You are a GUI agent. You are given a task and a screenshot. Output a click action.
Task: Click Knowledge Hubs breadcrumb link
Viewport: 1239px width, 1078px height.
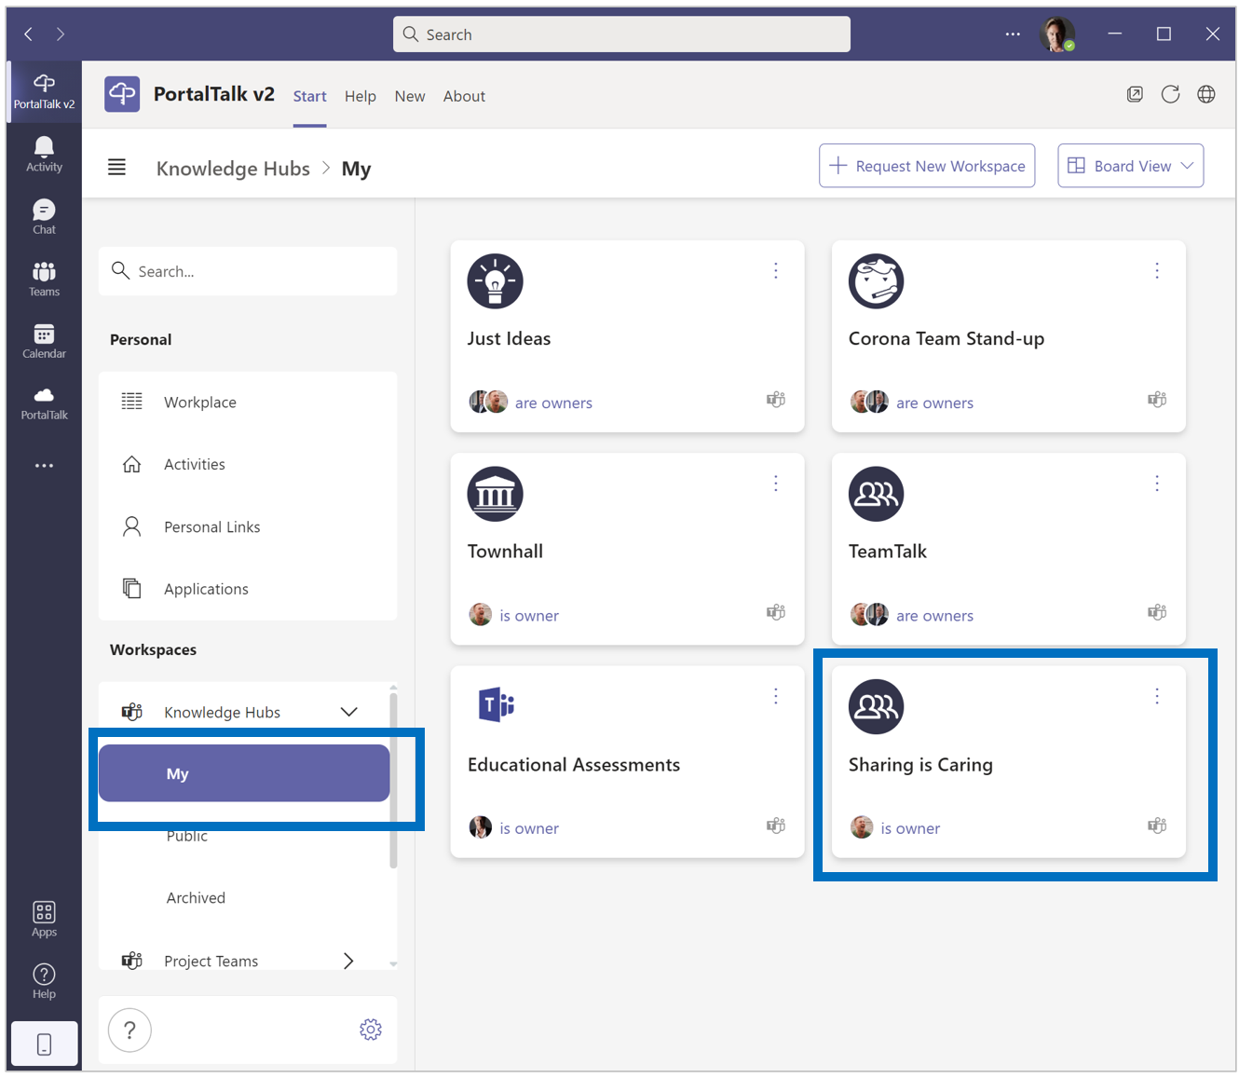click(233, 169)
